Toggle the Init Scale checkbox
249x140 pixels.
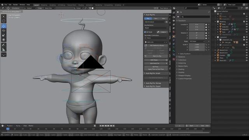point(145,32)
